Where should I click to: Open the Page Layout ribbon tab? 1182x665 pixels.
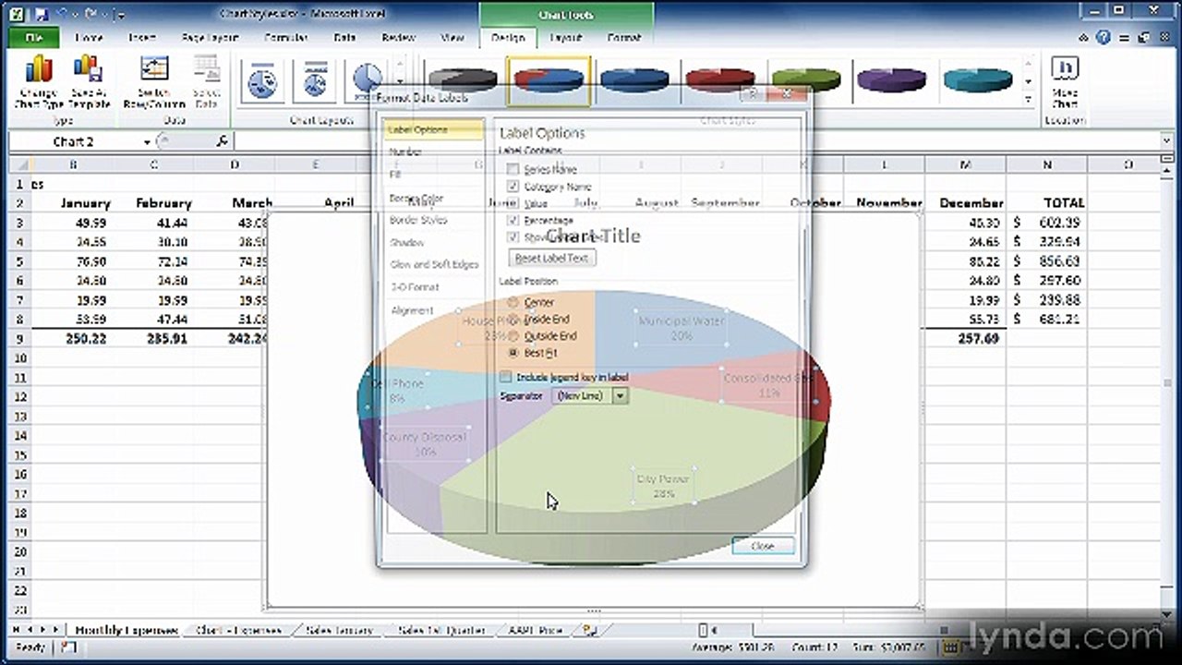(x=210, y=38)
